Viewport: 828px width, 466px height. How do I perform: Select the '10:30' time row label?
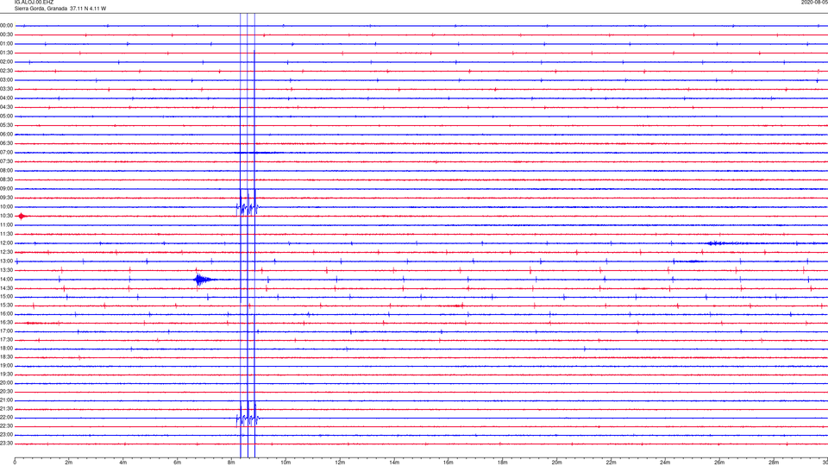(x=7, y=216)
